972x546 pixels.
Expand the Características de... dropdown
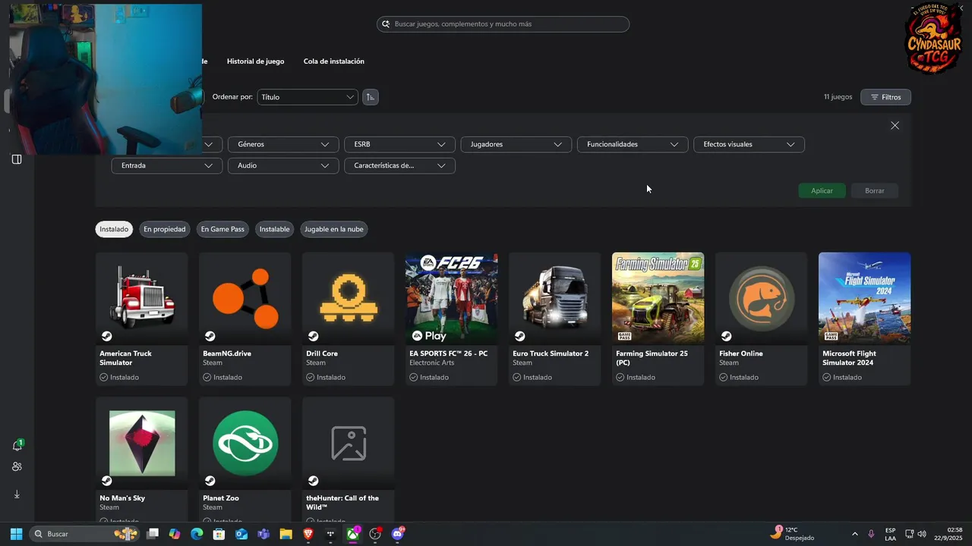pyautogui.click(x=399, y=165)
